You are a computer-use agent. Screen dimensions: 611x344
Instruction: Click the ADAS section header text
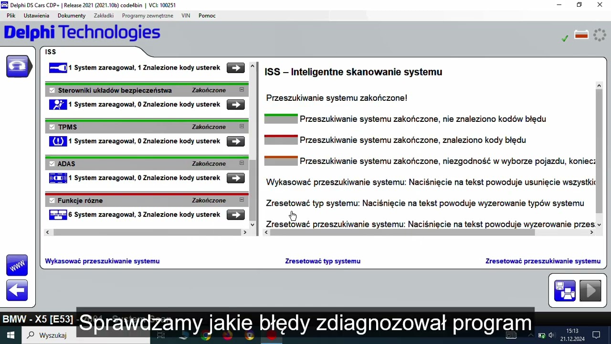66,164
